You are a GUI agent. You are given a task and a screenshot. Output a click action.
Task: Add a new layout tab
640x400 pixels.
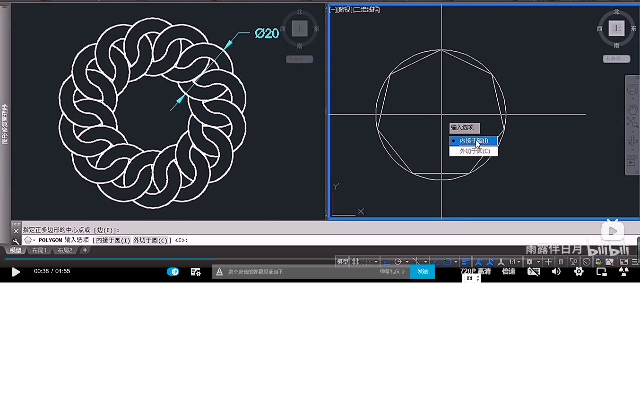click(x=85, y=250)
